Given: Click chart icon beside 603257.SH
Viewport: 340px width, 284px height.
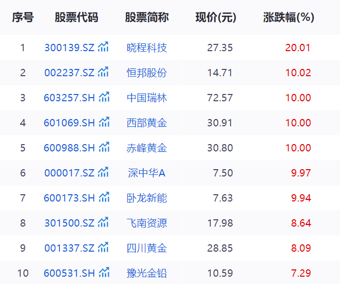Looking at the screenshot, I should (x=104, y=98).
